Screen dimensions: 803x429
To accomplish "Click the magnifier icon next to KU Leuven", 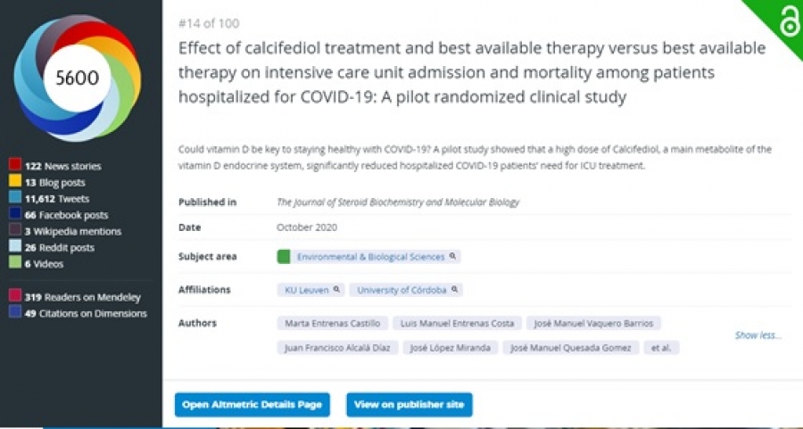I will click(x=336, y=289).
